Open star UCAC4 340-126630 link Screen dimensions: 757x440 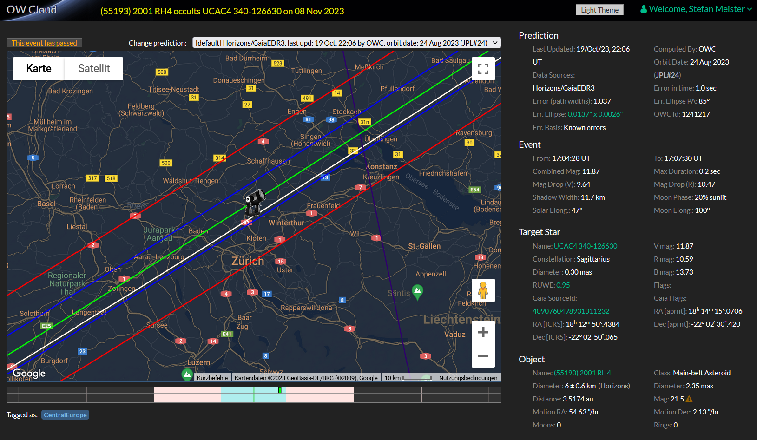click(586, 246)
